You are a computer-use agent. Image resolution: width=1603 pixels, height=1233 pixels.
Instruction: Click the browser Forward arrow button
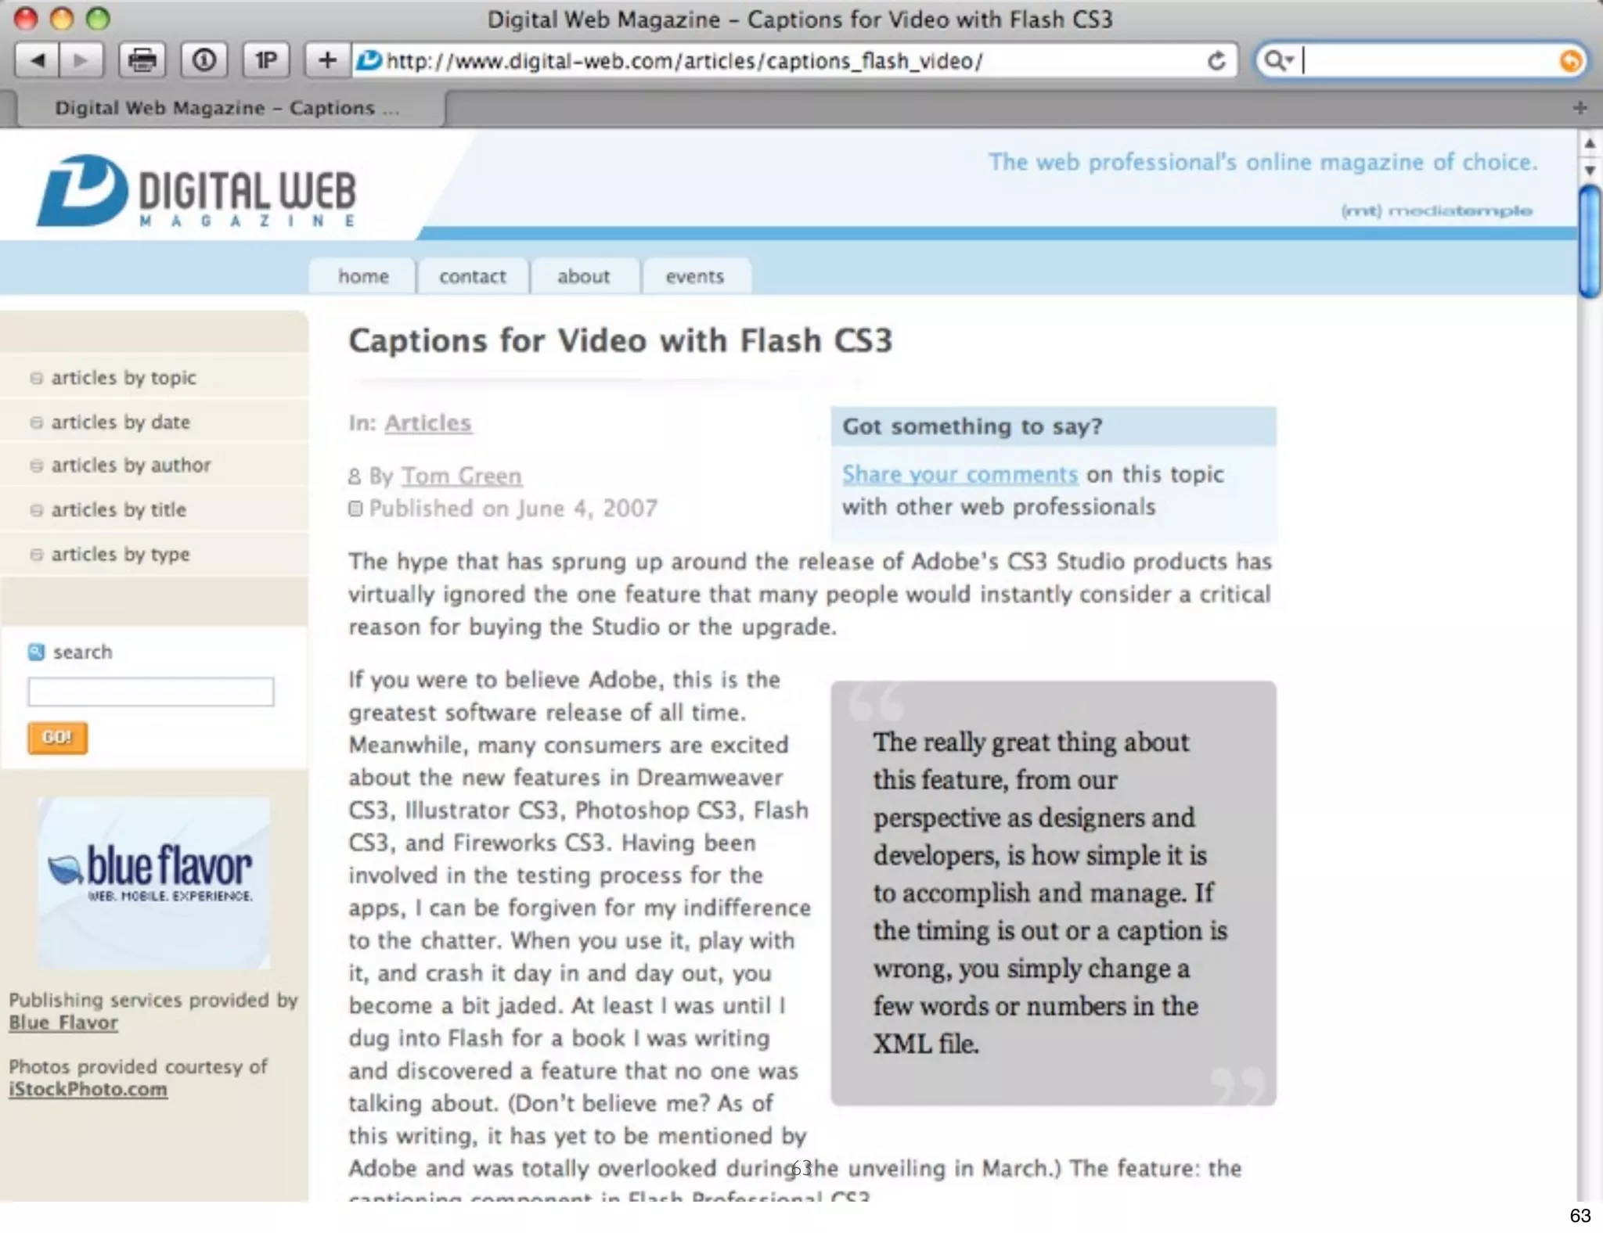pos(81,60)
